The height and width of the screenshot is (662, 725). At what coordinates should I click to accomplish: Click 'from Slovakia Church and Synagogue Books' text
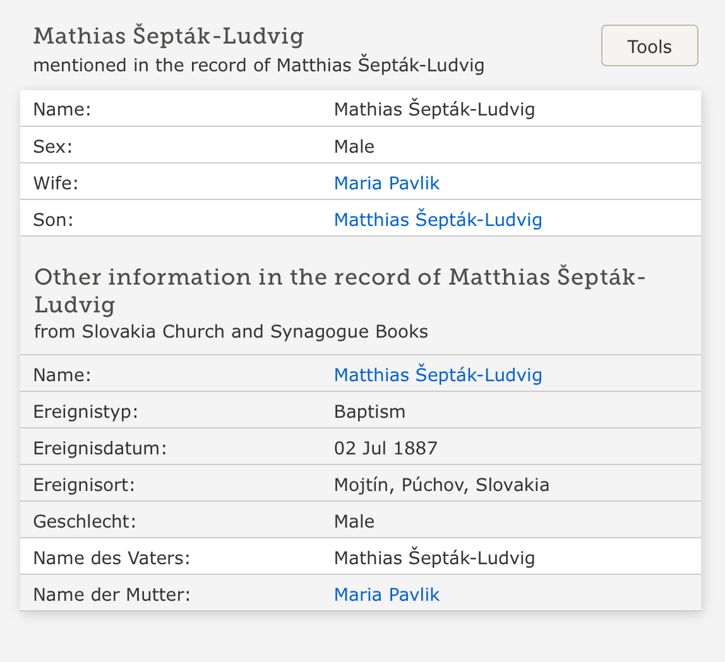pos(231,331)
